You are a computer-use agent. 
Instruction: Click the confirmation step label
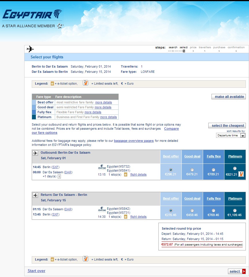tap(236, 47)
